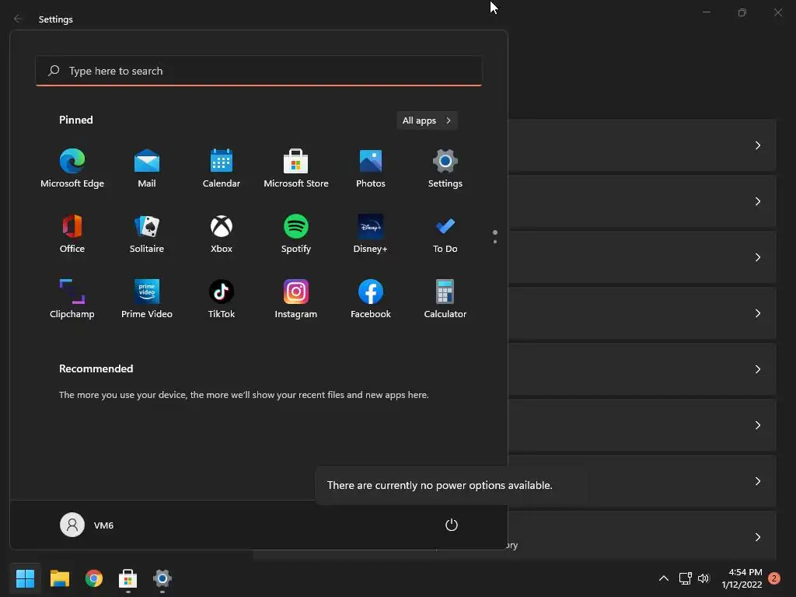Show hidden system tray icons

tap(663, 578)
